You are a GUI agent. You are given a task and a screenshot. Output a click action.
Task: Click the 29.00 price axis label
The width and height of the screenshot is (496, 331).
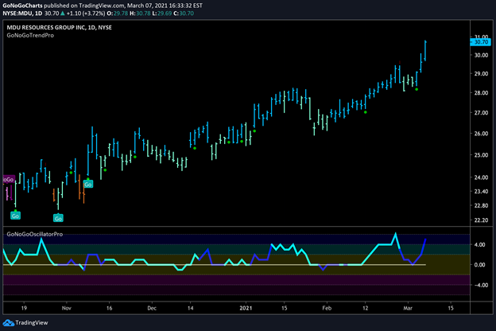pos(481,74)
